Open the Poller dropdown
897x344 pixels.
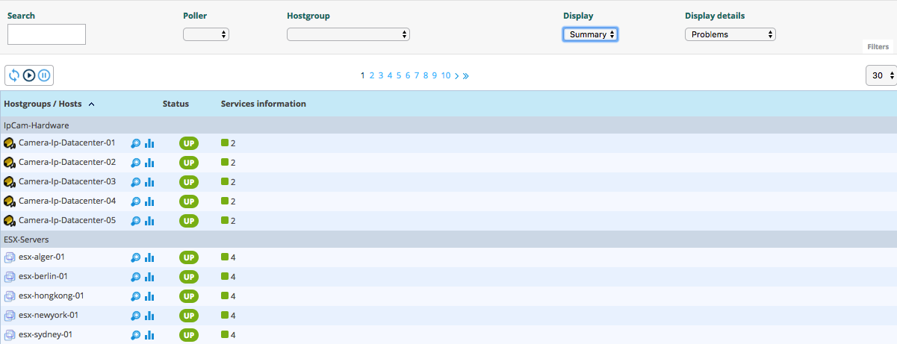(x=206, y=34)
